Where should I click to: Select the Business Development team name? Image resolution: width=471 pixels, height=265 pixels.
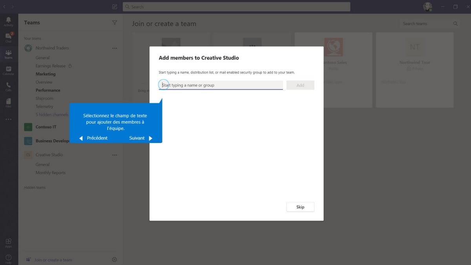coord(53,141)
